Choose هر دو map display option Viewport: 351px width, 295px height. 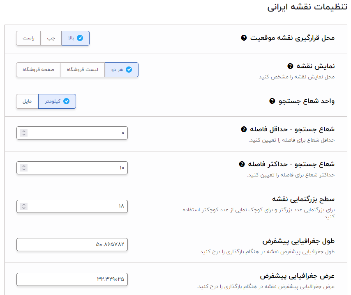[x=122, y=70]
